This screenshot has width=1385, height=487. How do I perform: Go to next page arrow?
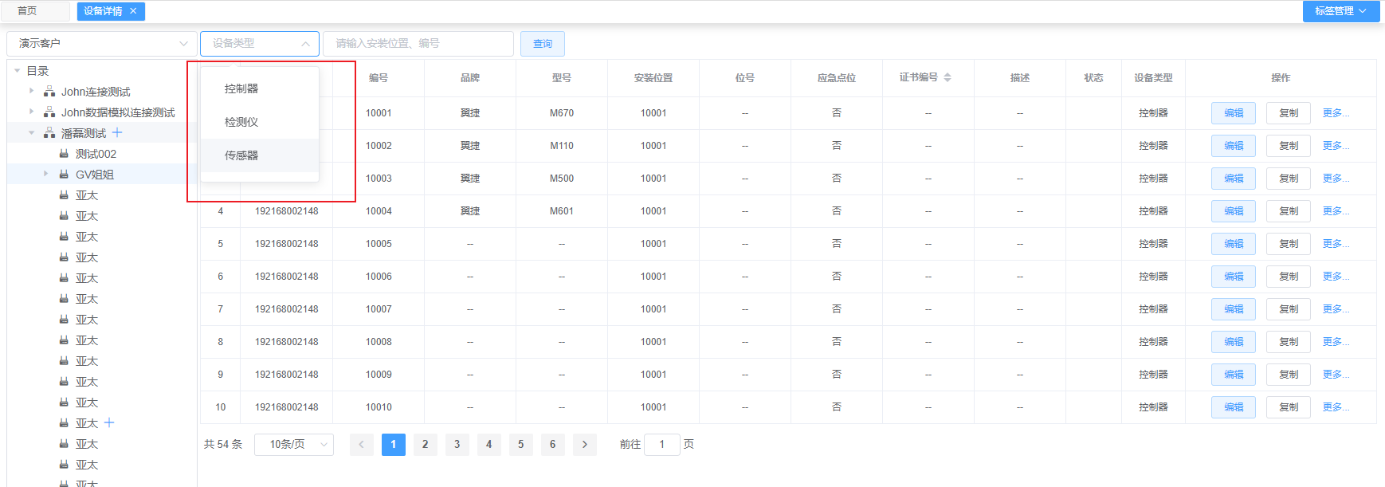tap(584, 444)
